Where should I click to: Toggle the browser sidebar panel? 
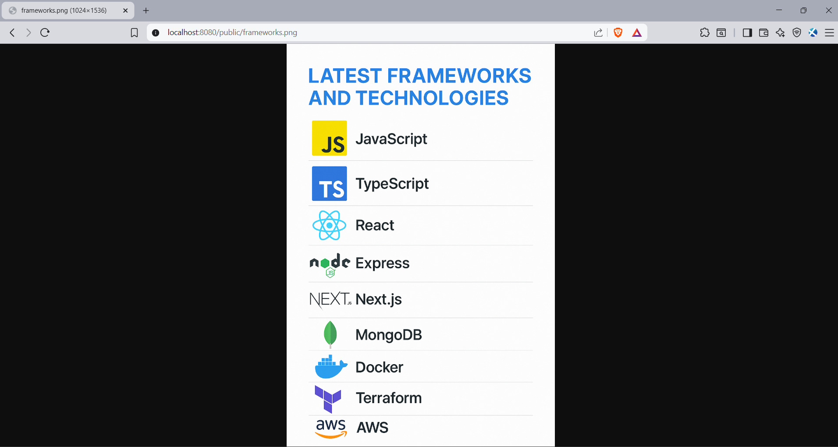click(747, 32)
